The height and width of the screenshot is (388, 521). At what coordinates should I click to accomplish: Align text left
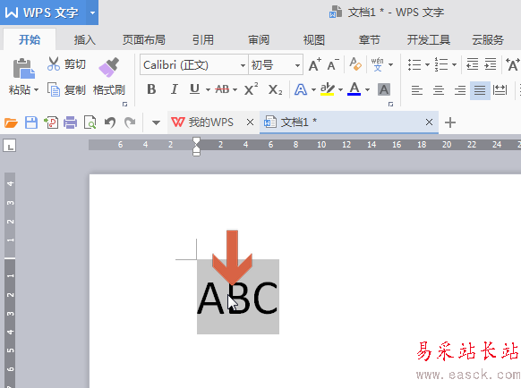coord(417,90)
